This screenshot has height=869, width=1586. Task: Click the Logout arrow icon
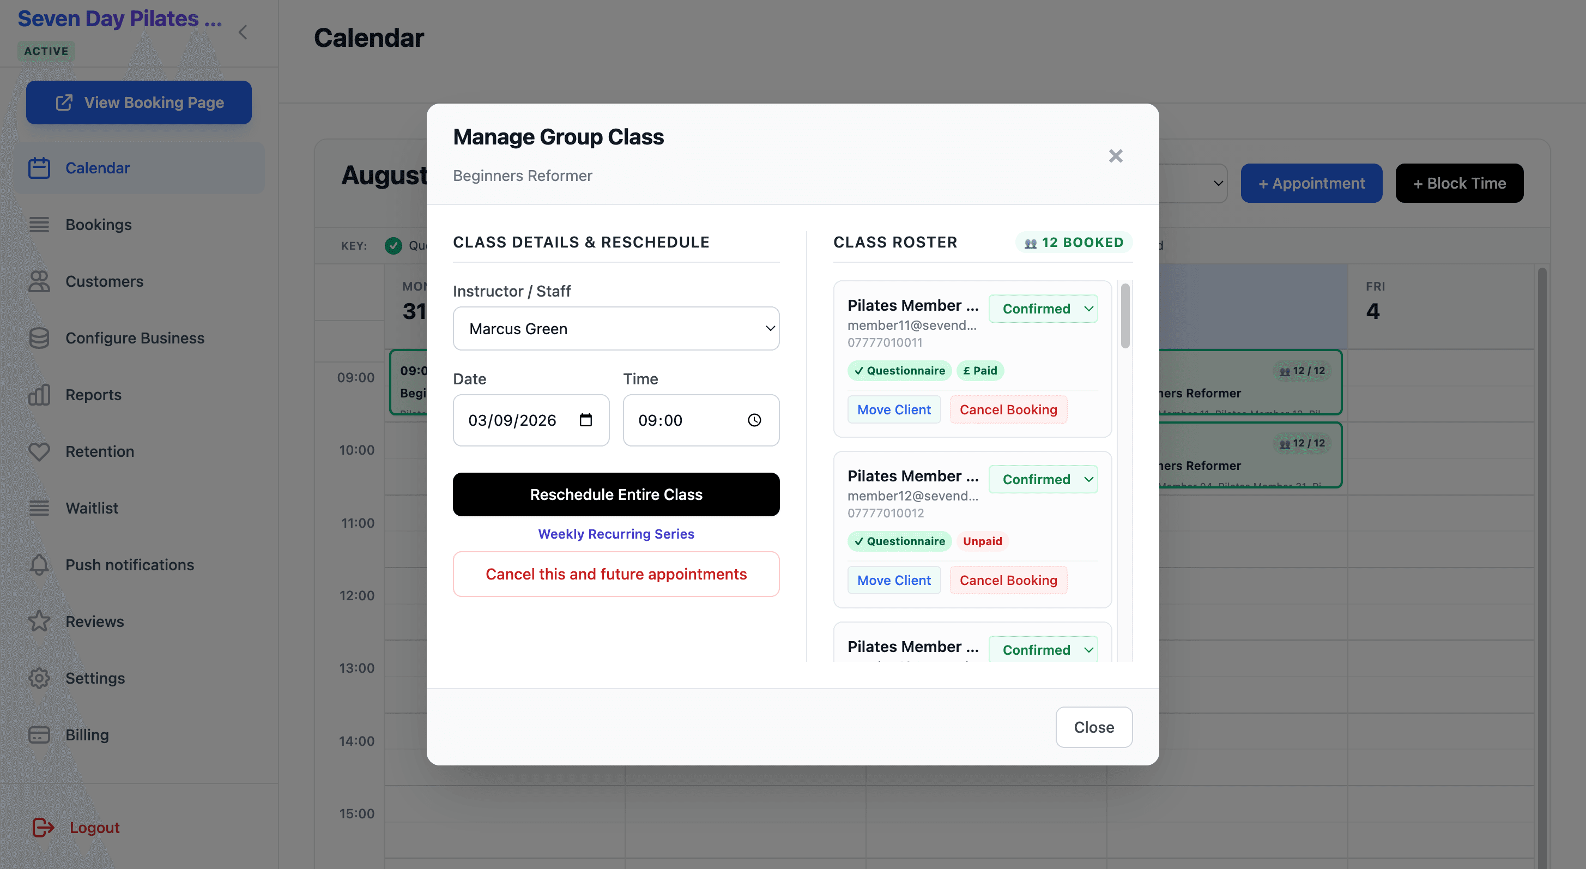click(43, 827)
